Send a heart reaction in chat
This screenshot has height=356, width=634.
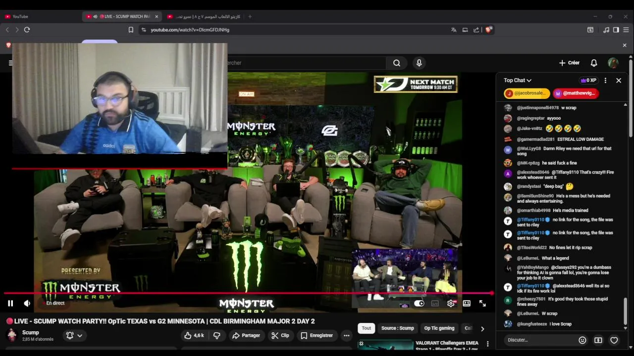614,340
